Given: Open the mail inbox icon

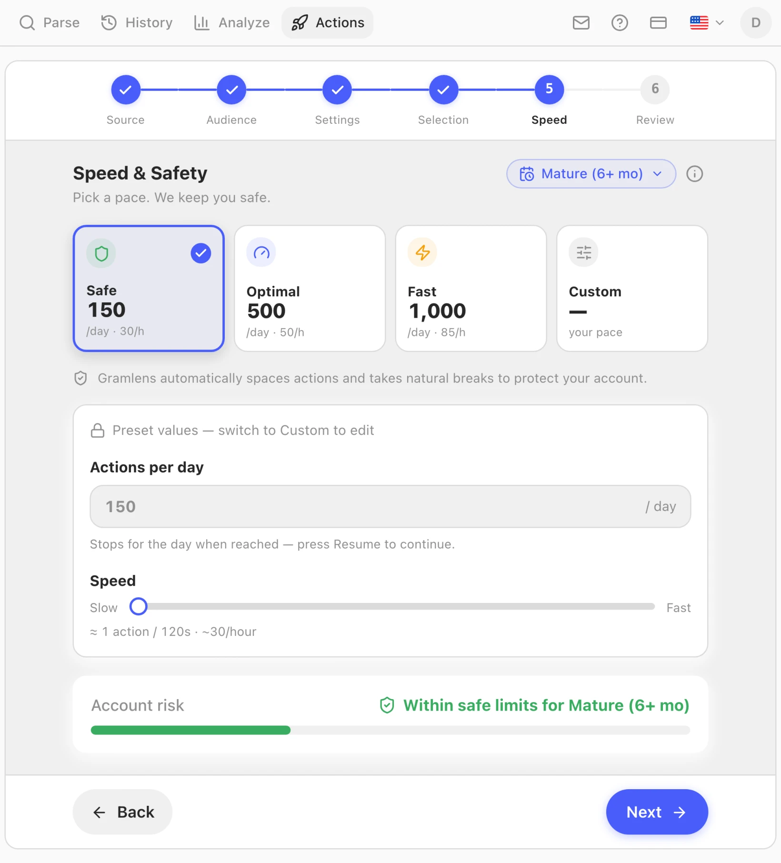Looking at the screenshot, I should point(581,22).
